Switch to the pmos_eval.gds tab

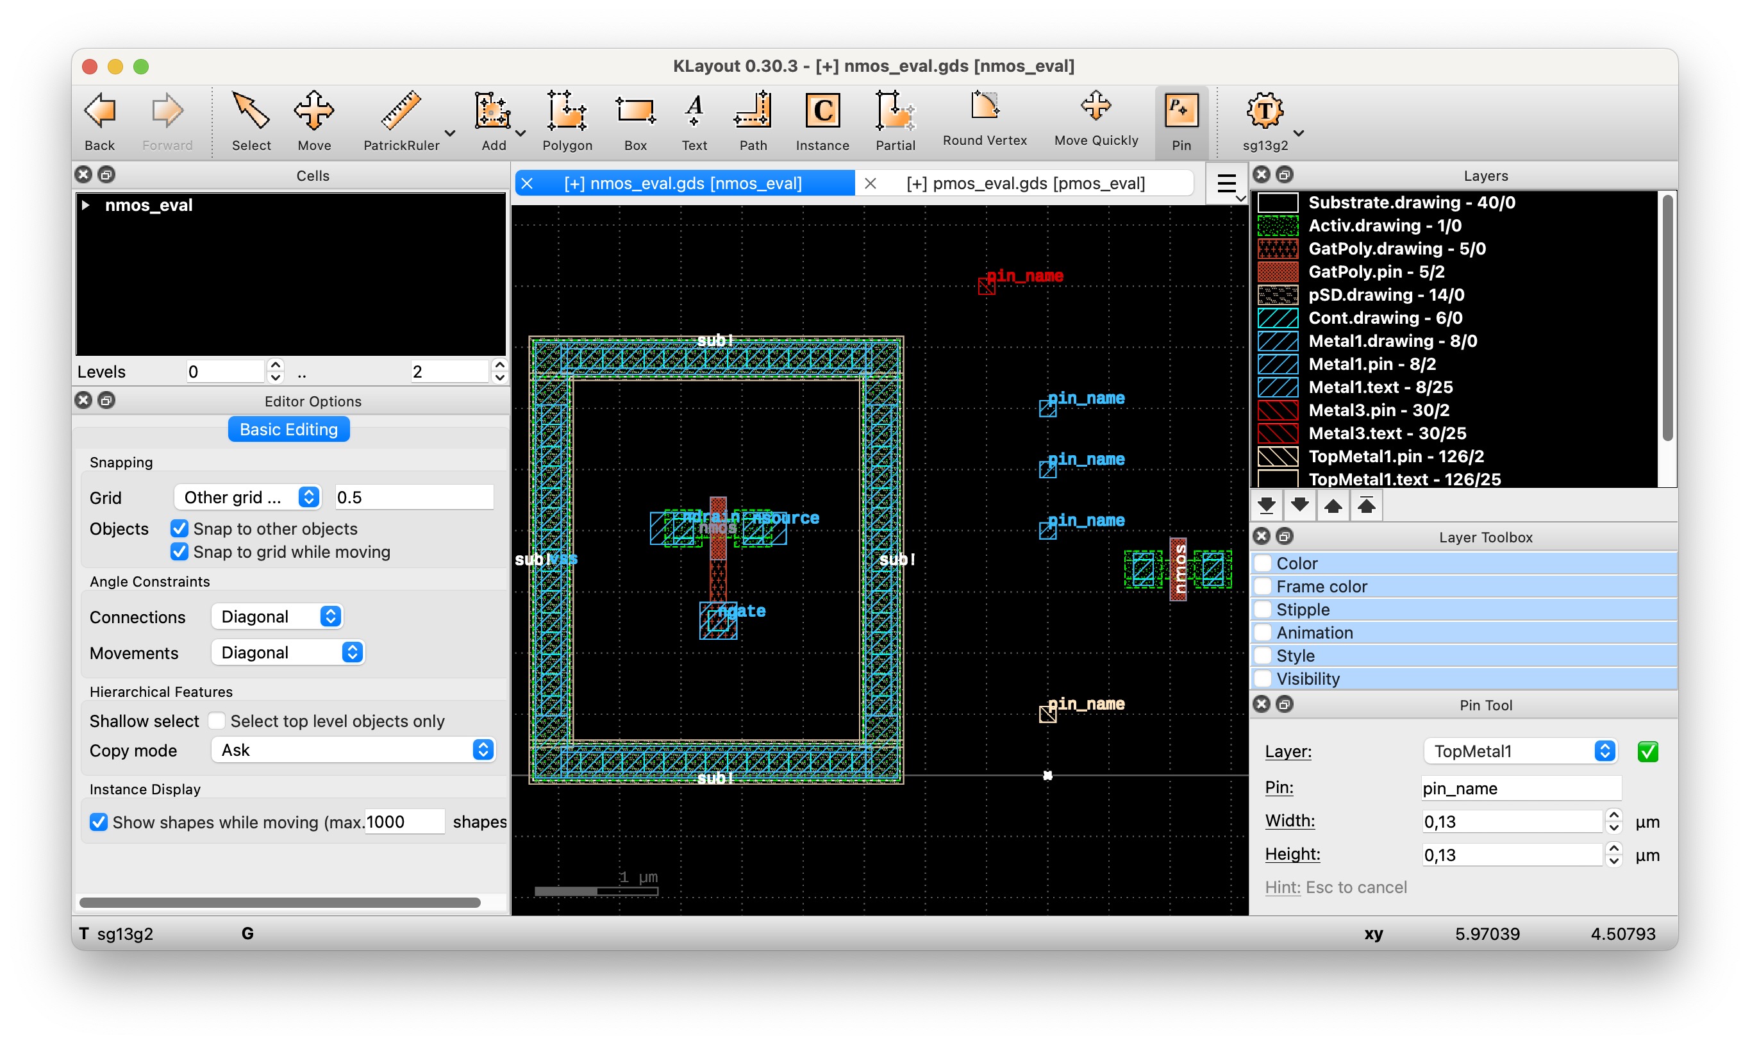pyautogui.click(x=1024, y=184)
